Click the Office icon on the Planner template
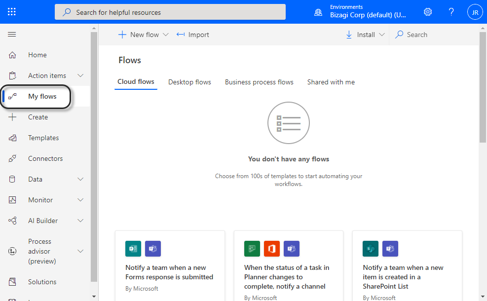The height and width of the screenshot is (301, 487). click(272, 249)
